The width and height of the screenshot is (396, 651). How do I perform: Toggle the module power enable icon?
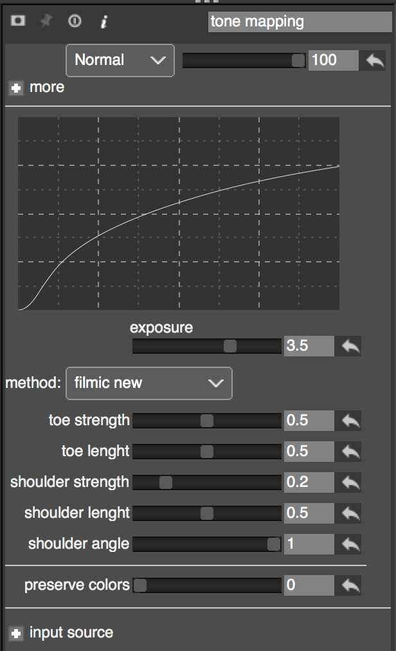[x=75, y=21]
